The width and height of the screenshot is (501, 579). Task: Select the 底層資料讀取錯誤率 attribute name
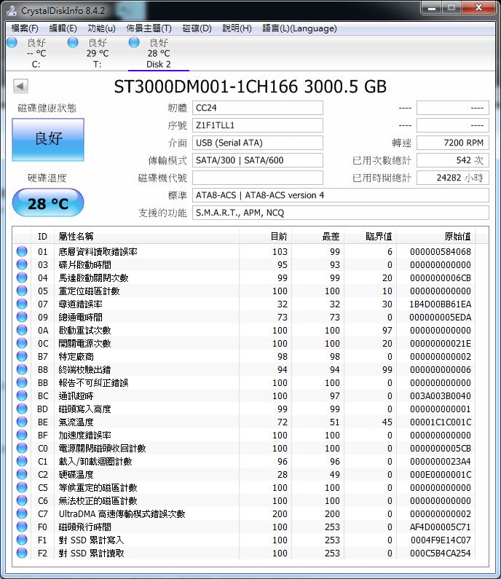[98, 251]
